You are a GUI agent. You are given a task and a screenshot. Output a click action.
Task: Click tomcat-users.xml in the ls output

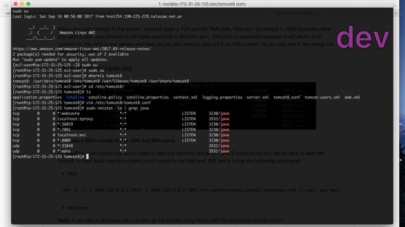coord(322,97)
